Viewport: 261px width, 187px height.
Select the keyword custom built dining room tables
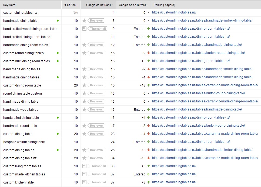(x=26, y=61)
